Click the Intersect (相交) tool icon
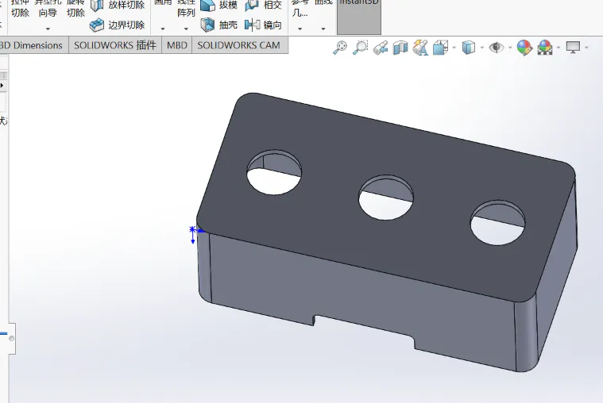603x403 pixels. point(252,5)
